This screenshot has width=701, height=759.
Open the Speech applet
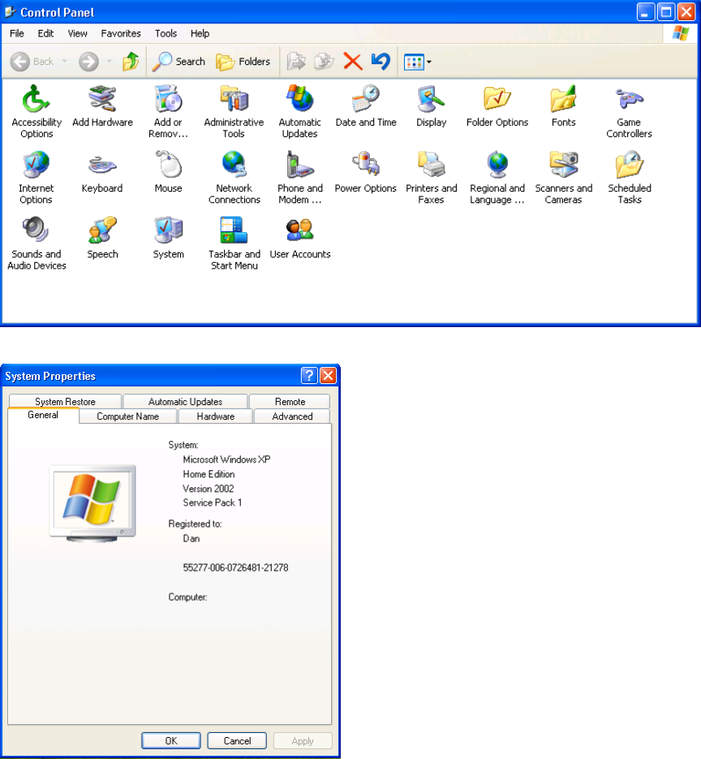pyautogui.click(x=102, y=238)
